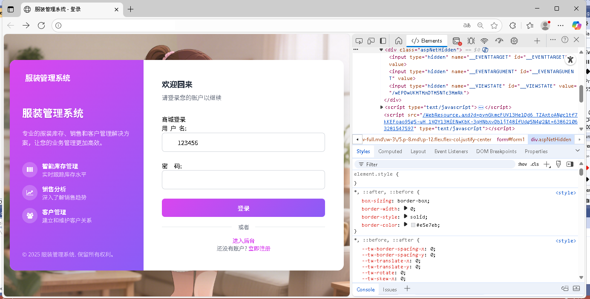590x299 pixels.
Task: Open the DevTools Welcome home icon
Action: (x=399, y=41)
